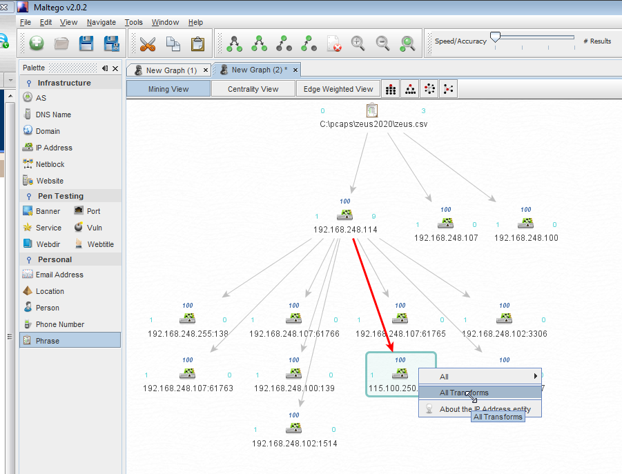The height and width of the screenshot is (474, 622).
Task: Zoom out with the minus magnifier
Action: coord(383,43)
